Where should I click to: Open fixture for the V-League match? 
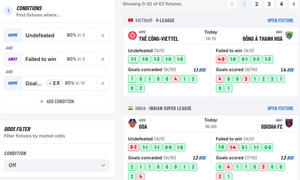click(x=280, y=20)
